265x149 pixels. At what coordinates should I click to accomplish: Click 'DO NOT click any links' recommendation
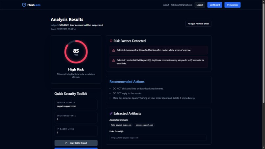point(138,88)
